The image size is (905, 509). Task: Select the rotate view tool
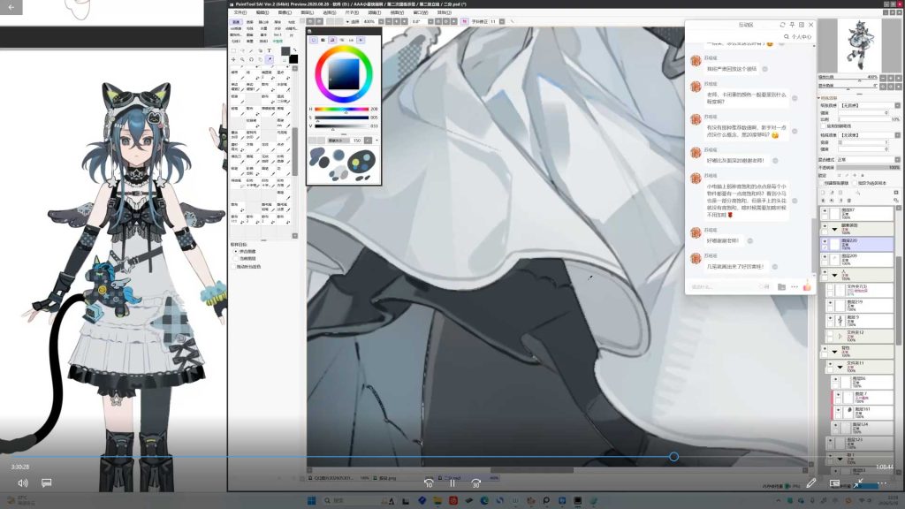click(x=251, y=59)
